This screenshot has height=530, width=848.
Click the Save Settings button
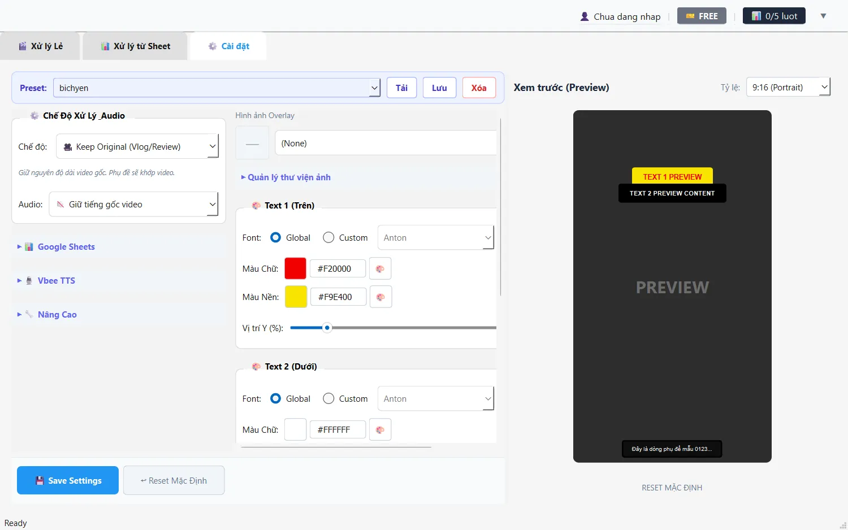click(68, 480)
